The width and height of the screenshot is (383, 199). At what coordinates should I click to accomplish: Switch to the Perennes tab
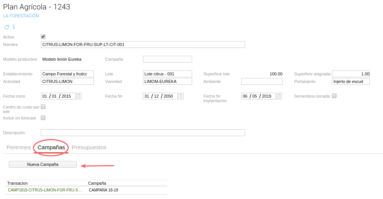19,147
